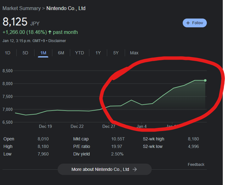Click the Low value 7,960
Viewport: 225px width, 185px height.
(43, 154)
